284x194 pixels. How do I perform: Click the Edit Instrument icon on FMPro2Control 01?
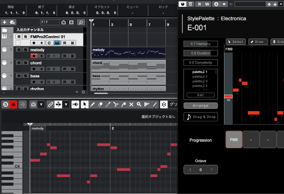(49, 43)
